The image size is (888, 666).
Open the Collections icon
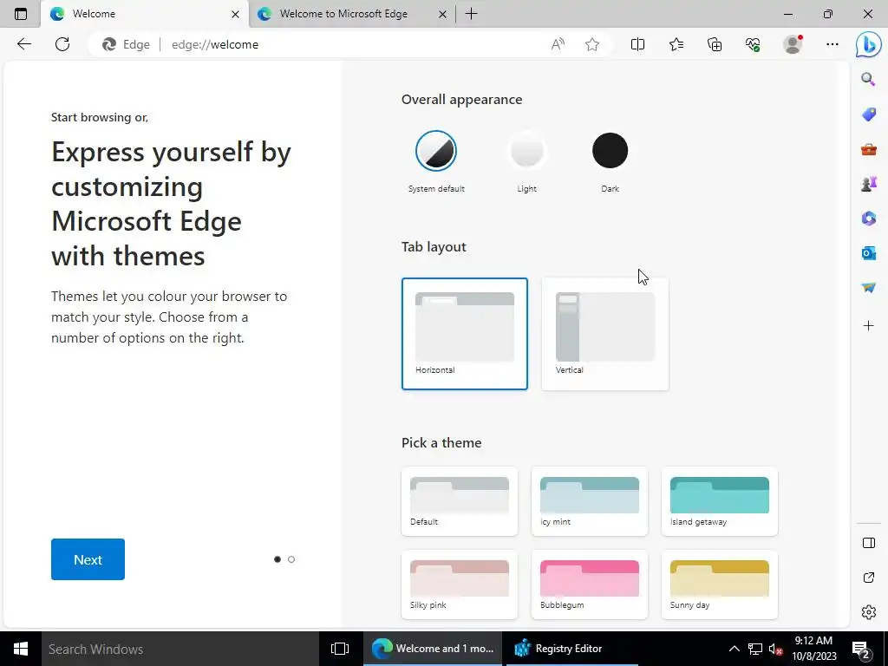715,44
